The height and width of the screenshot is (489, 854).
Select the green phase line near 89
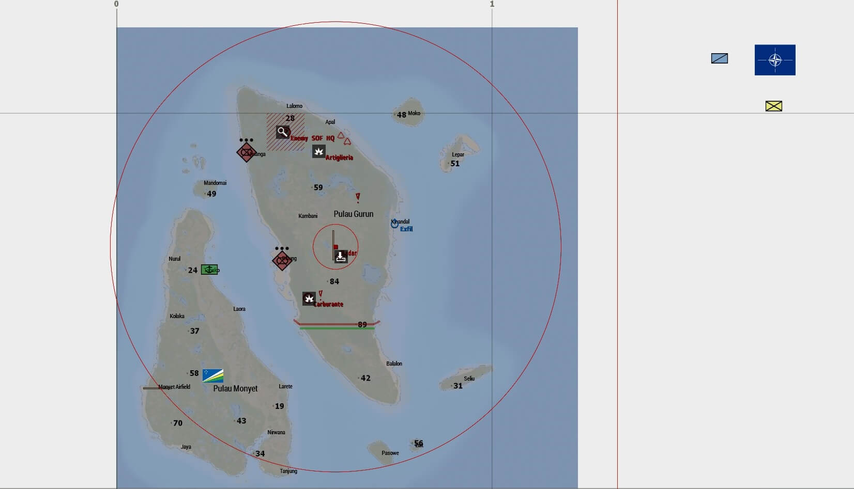[x=337, y=328]
